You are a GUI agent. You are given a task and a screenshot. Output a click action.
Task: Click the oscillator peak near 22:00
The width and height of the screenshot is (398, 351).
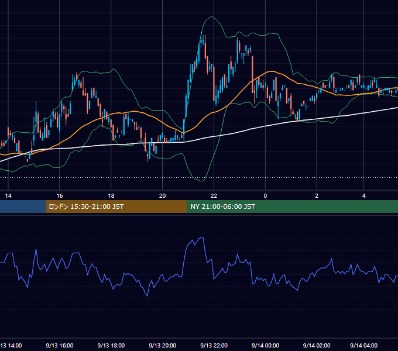[202, 238]
